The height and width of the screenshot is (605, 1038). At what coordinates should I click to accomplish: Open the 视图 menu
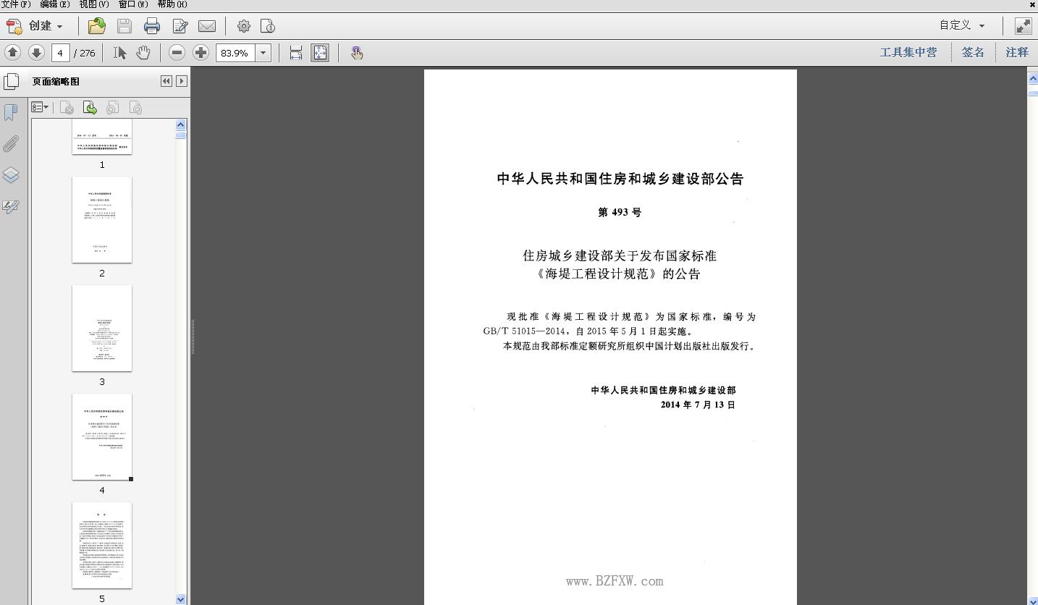94,4
